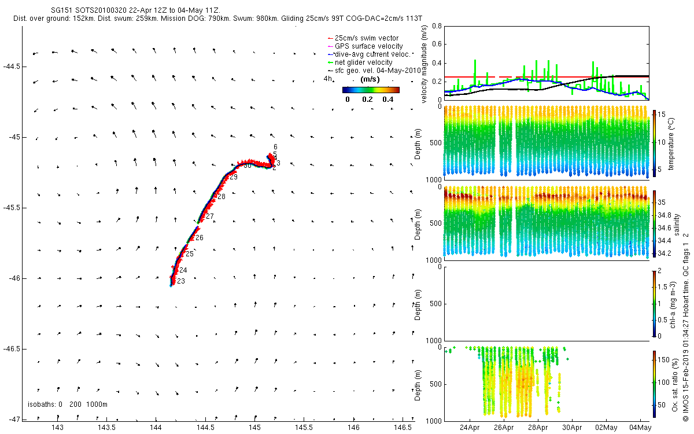This screenshot has height=434, width=694.
Task: Click track day marker 25 on the glider path
Action: (x=190, y=254)
